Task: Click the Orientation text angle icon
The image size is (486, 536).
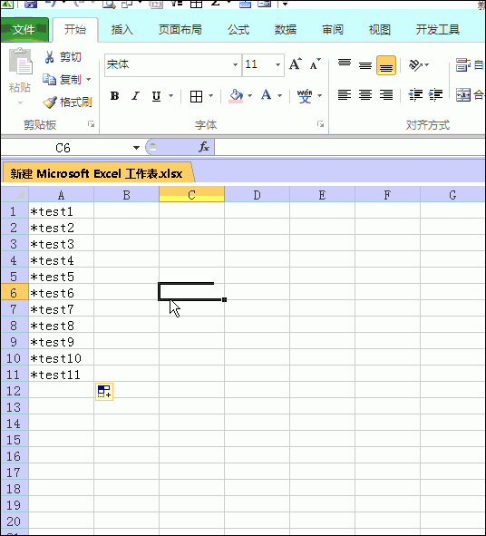Action: [x=415, y=64]
